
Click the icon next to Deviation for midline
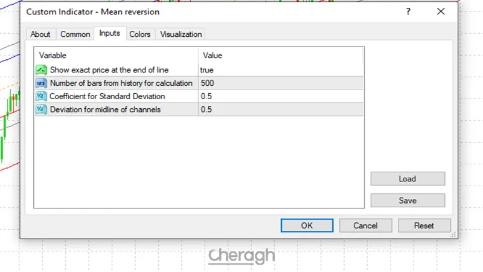click(42, 109)
